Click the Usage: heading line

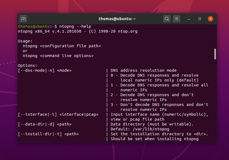(x=25, y=41)
